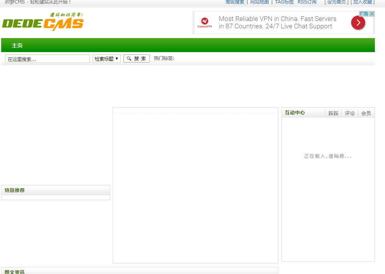Open RSS订阅 link
385x274 pixels.
307,2
